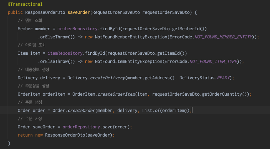Click member.getAddress() call

(x=151, y=78)
